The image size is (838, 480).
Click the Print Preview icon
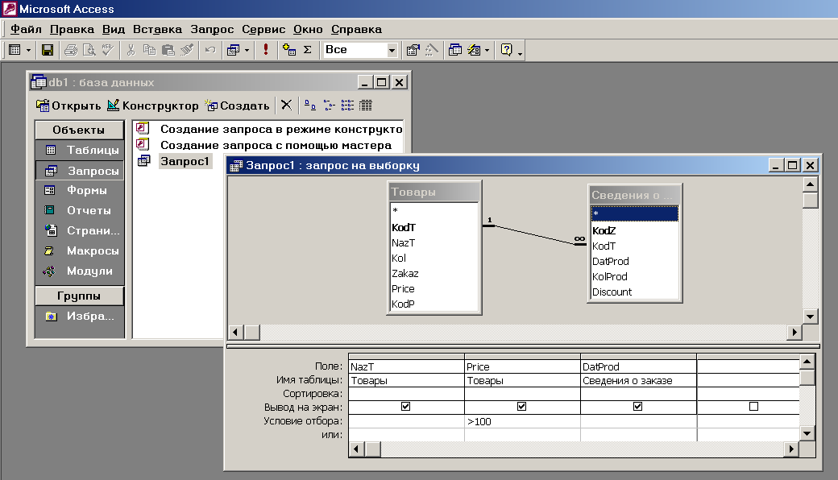coord(89,50)
